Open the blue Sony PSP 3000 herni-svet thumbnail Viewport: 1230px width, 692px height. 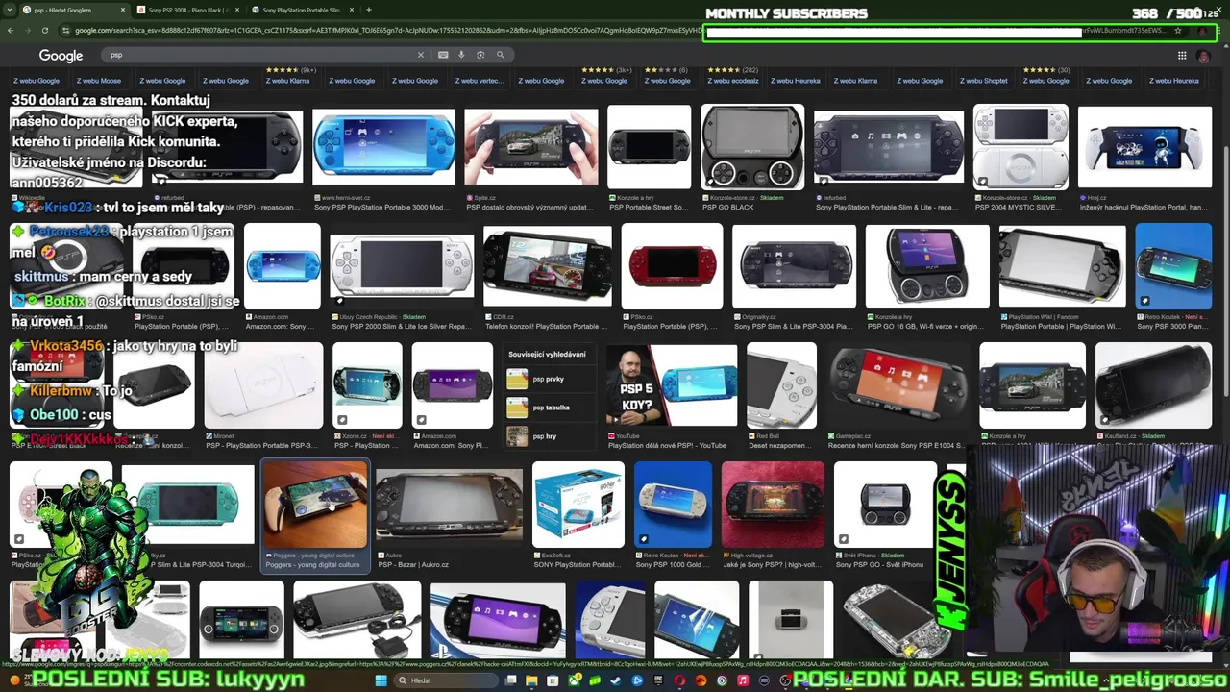383,147
